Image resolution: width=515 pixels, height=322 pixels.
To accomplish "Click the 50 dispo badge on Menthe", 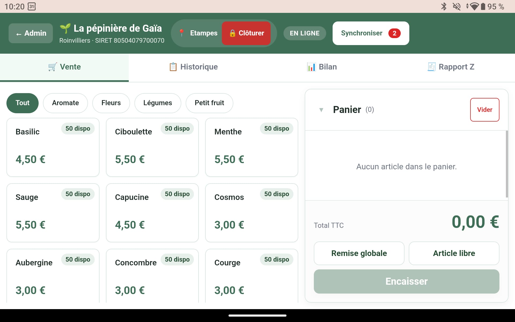I will coord(277,129).
